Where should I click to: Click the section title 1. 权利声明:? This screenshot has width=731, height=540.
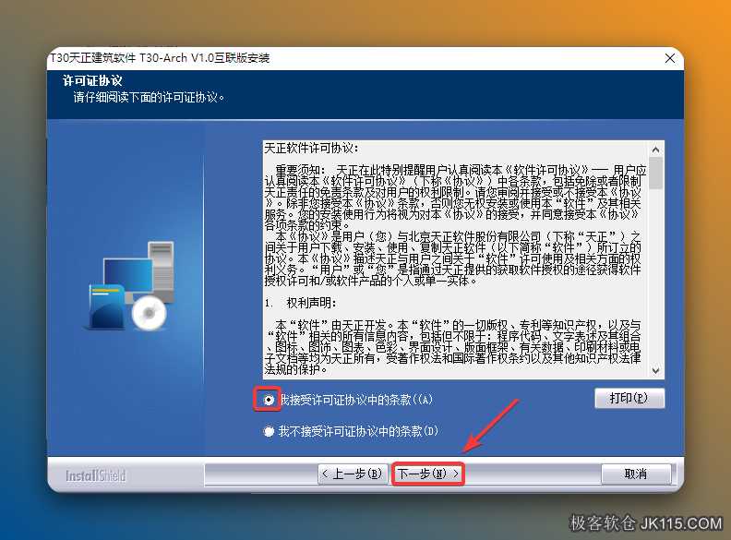300,303
